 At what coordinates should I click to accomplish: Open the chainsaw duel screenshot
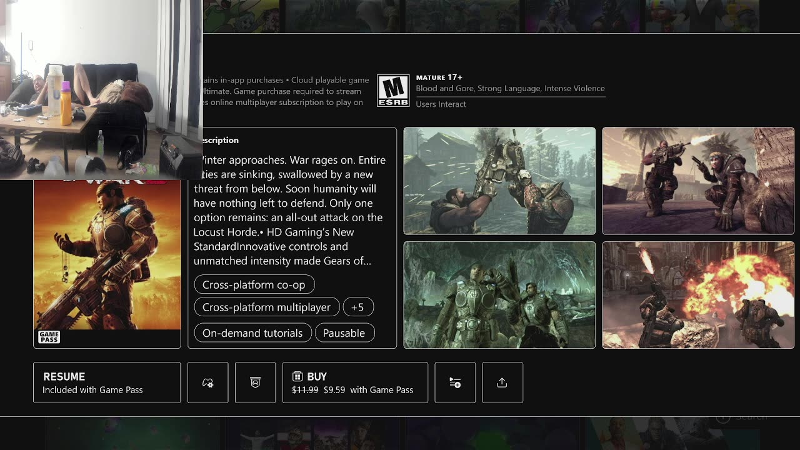[x=499, y=181]
